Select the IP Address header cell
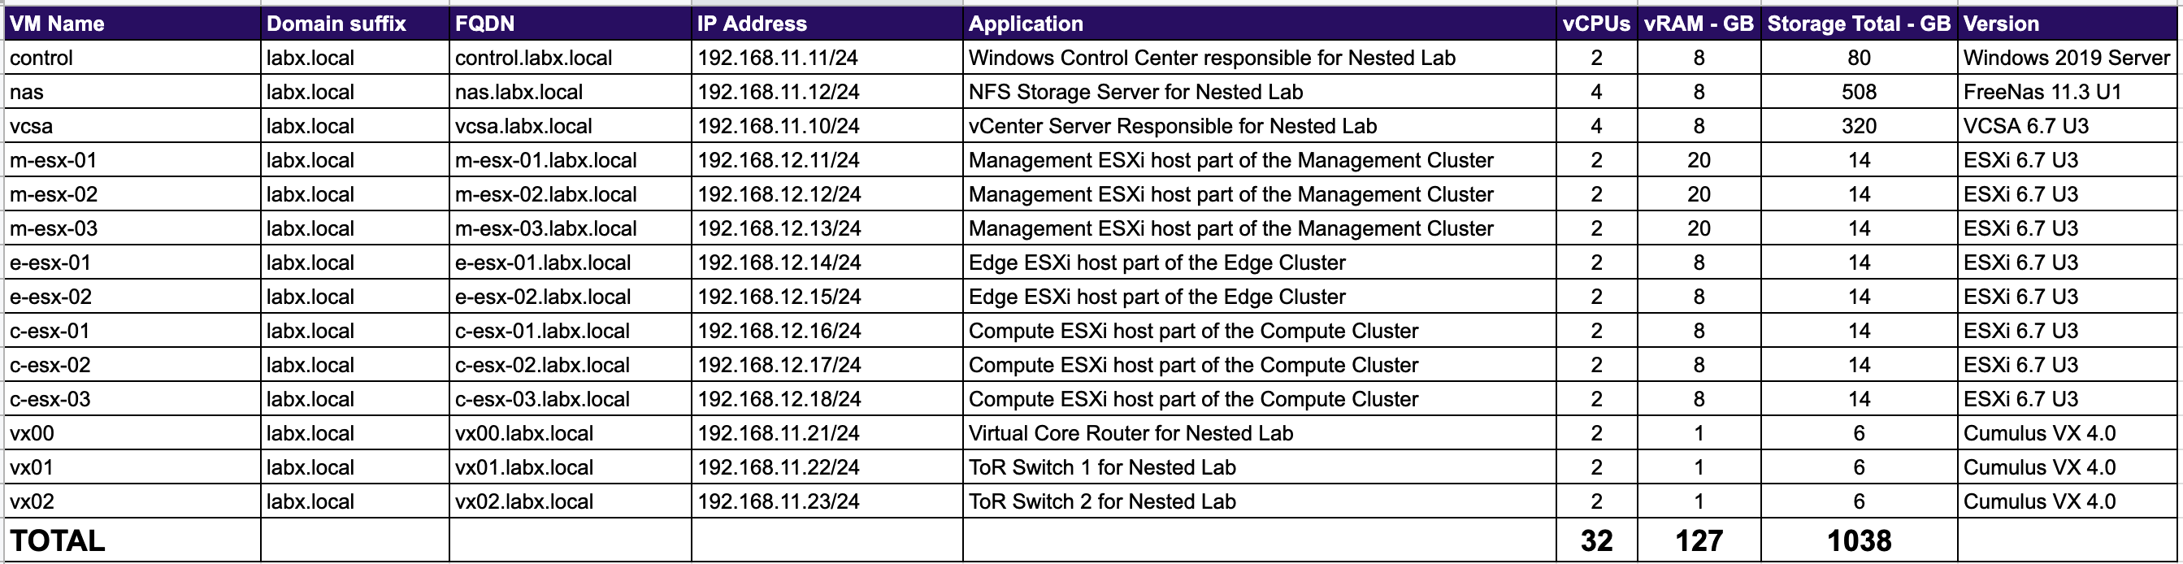The height and width of the screenshot is (564, 2183). click(752, 24)
